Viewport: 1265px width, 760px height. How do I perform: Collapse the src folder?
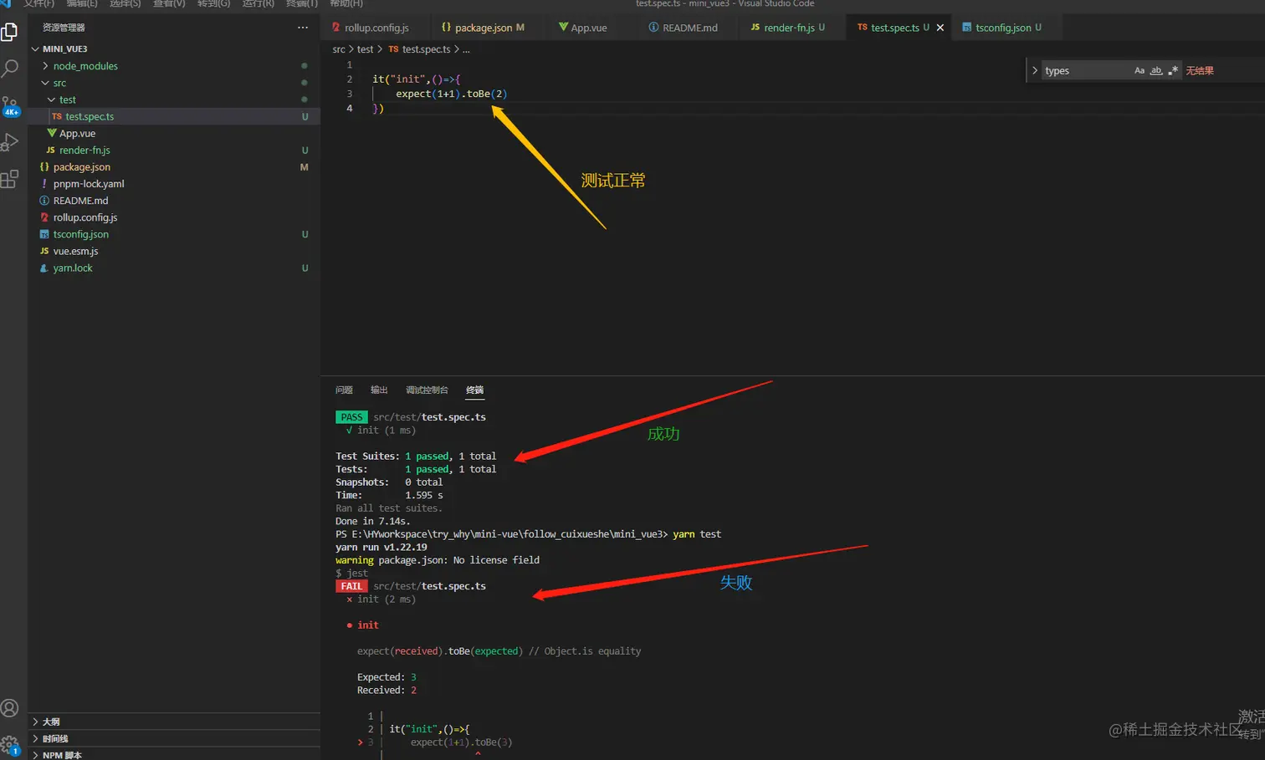tap(45, 83)
